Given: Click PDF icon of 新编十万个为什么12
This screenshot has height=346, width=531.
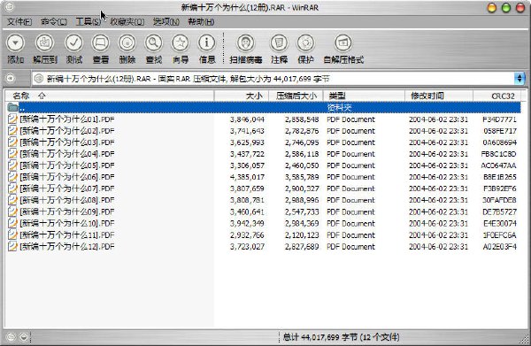Looking at the screenshot, I should 12,247.
